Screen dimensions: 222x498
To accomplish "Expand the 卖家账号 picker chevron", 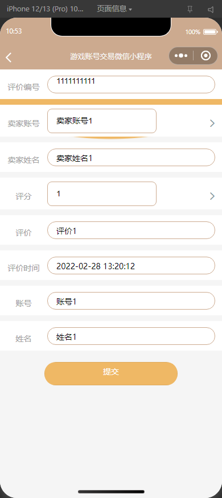I will [x=212, y=124].
